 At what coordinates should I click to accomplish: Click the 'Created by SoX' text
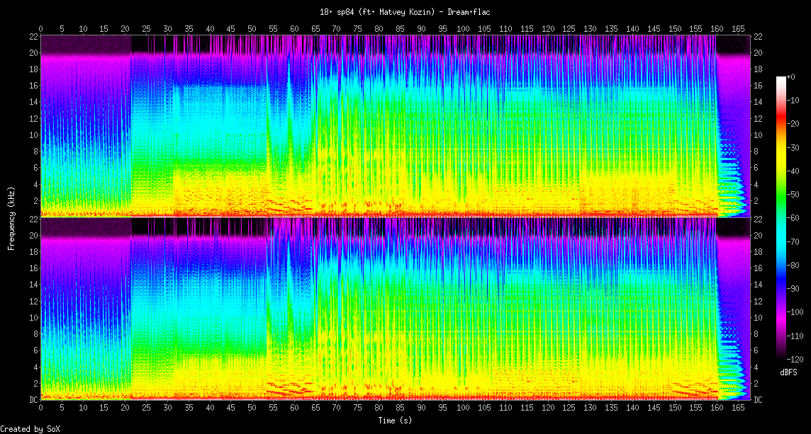(x=29, y=428)
